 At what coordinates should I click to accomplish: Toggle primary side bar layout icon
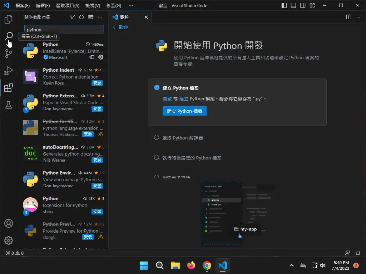[x=284, y=5]
